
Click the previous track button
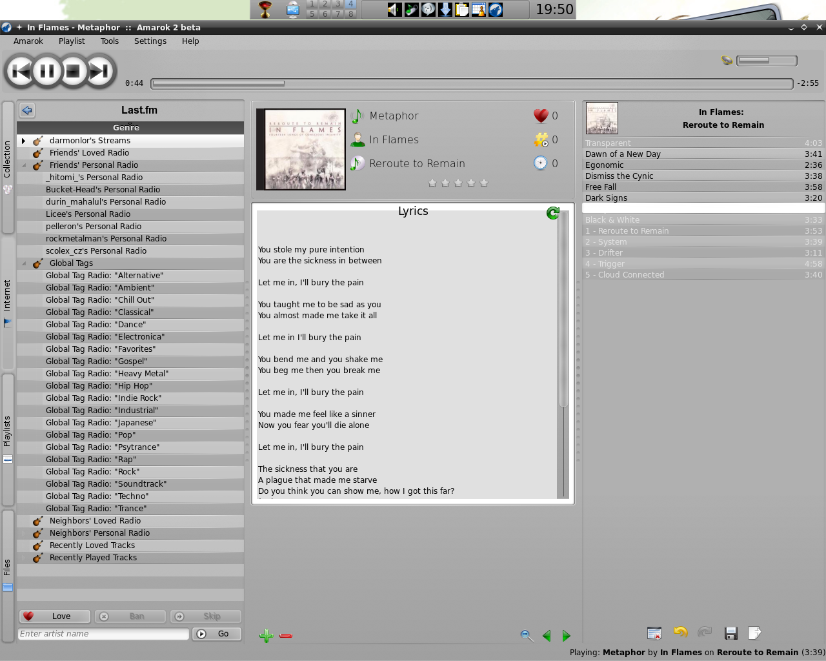[21, 71]
